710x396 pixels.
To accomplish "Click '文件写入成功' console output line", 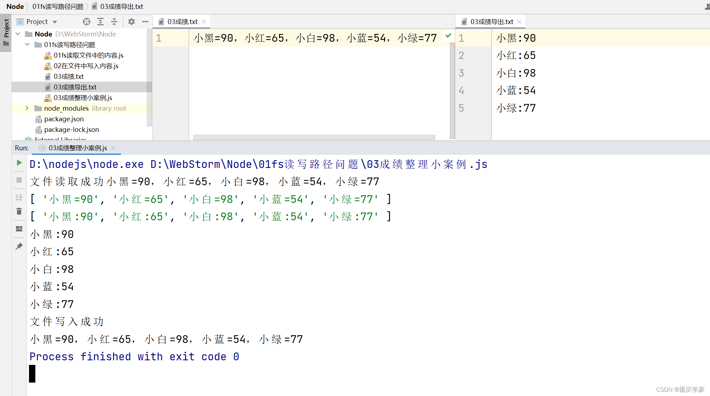I will (66, 321).
